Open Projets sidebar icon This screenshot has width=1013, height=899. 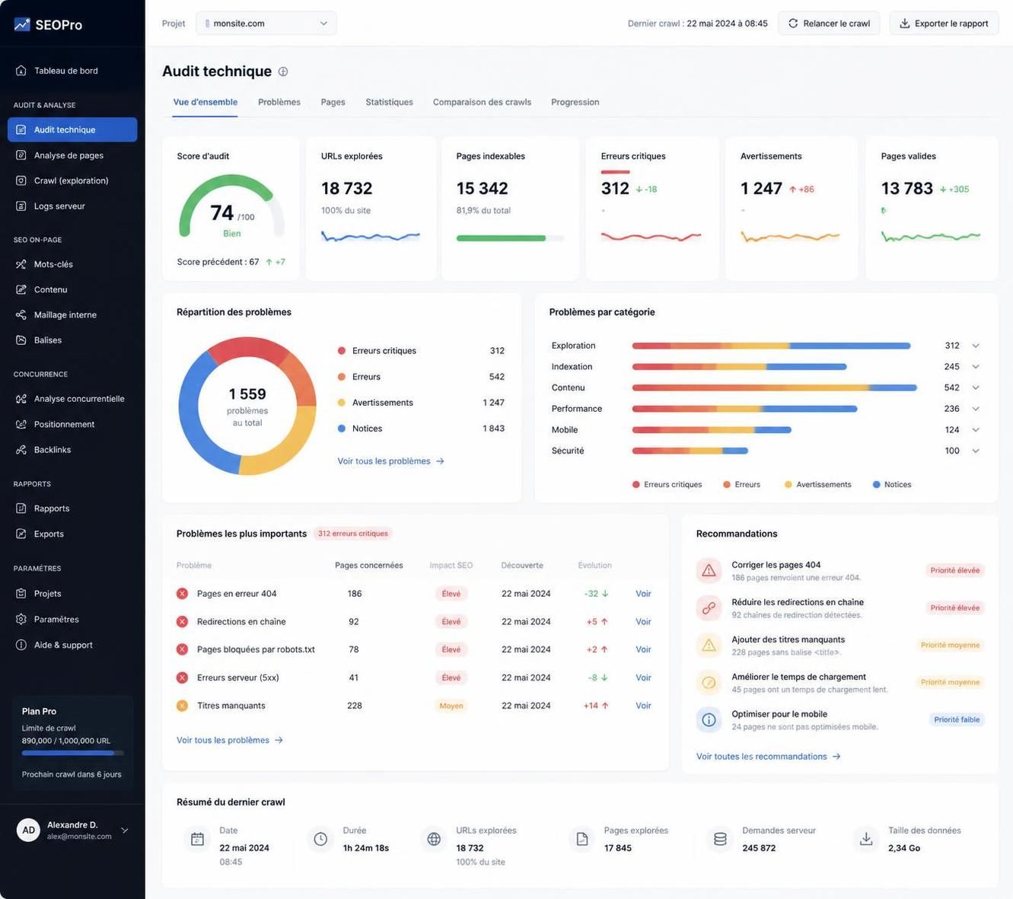click(21, 594)
